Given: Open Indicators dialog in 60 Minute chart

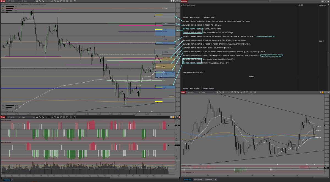Looking at the screenshot, I should [x=61, y=2].
